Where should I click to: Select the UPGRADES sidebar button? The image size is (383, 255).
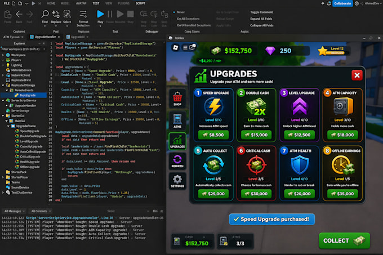tap(177, 141)
